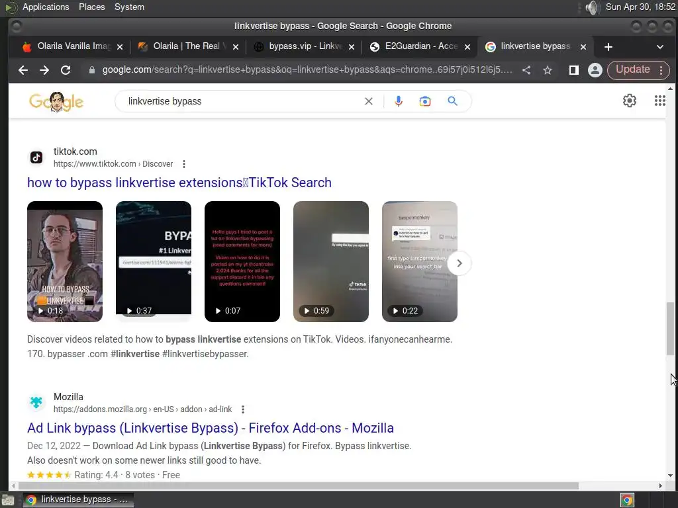
Task: Open Ad Link bypass Firefox Add-ons result
Action: point(211,428)
